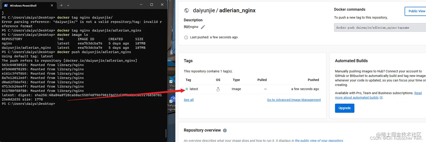Viewport: 426px width, 142px height.
Task: Click the To push a new tag text
Action: (361, 17)
